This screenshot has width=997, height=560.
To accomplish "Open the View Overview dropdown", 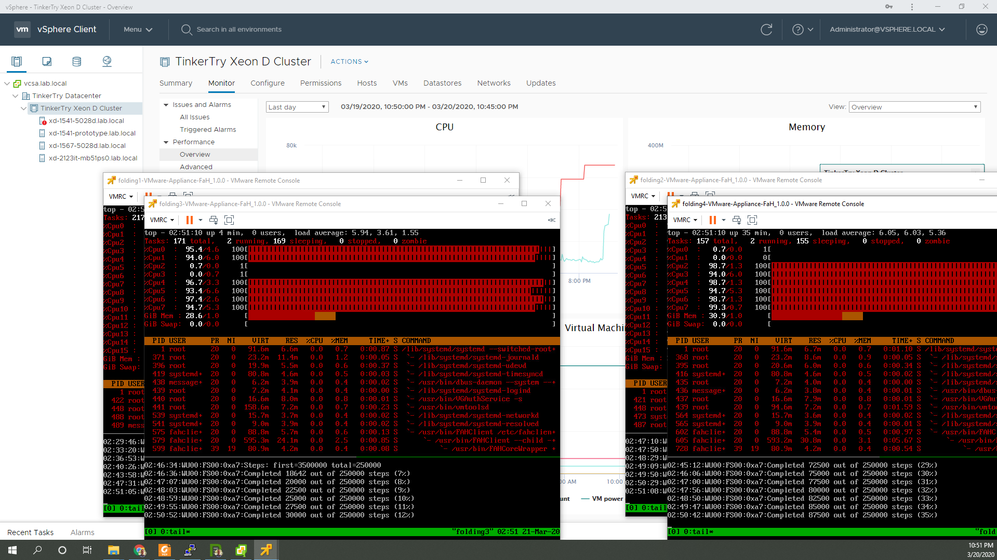I will 914,107.
